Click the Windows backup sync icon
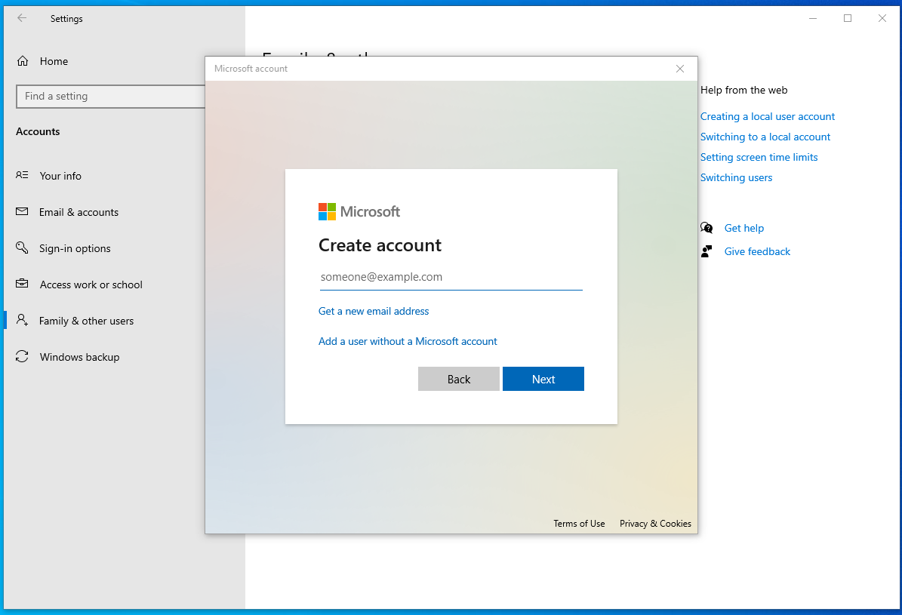 click(x=22, y=357)
